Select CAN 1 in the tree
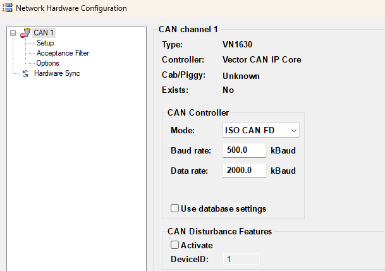The image size is (385, 271). coord(44,33)
